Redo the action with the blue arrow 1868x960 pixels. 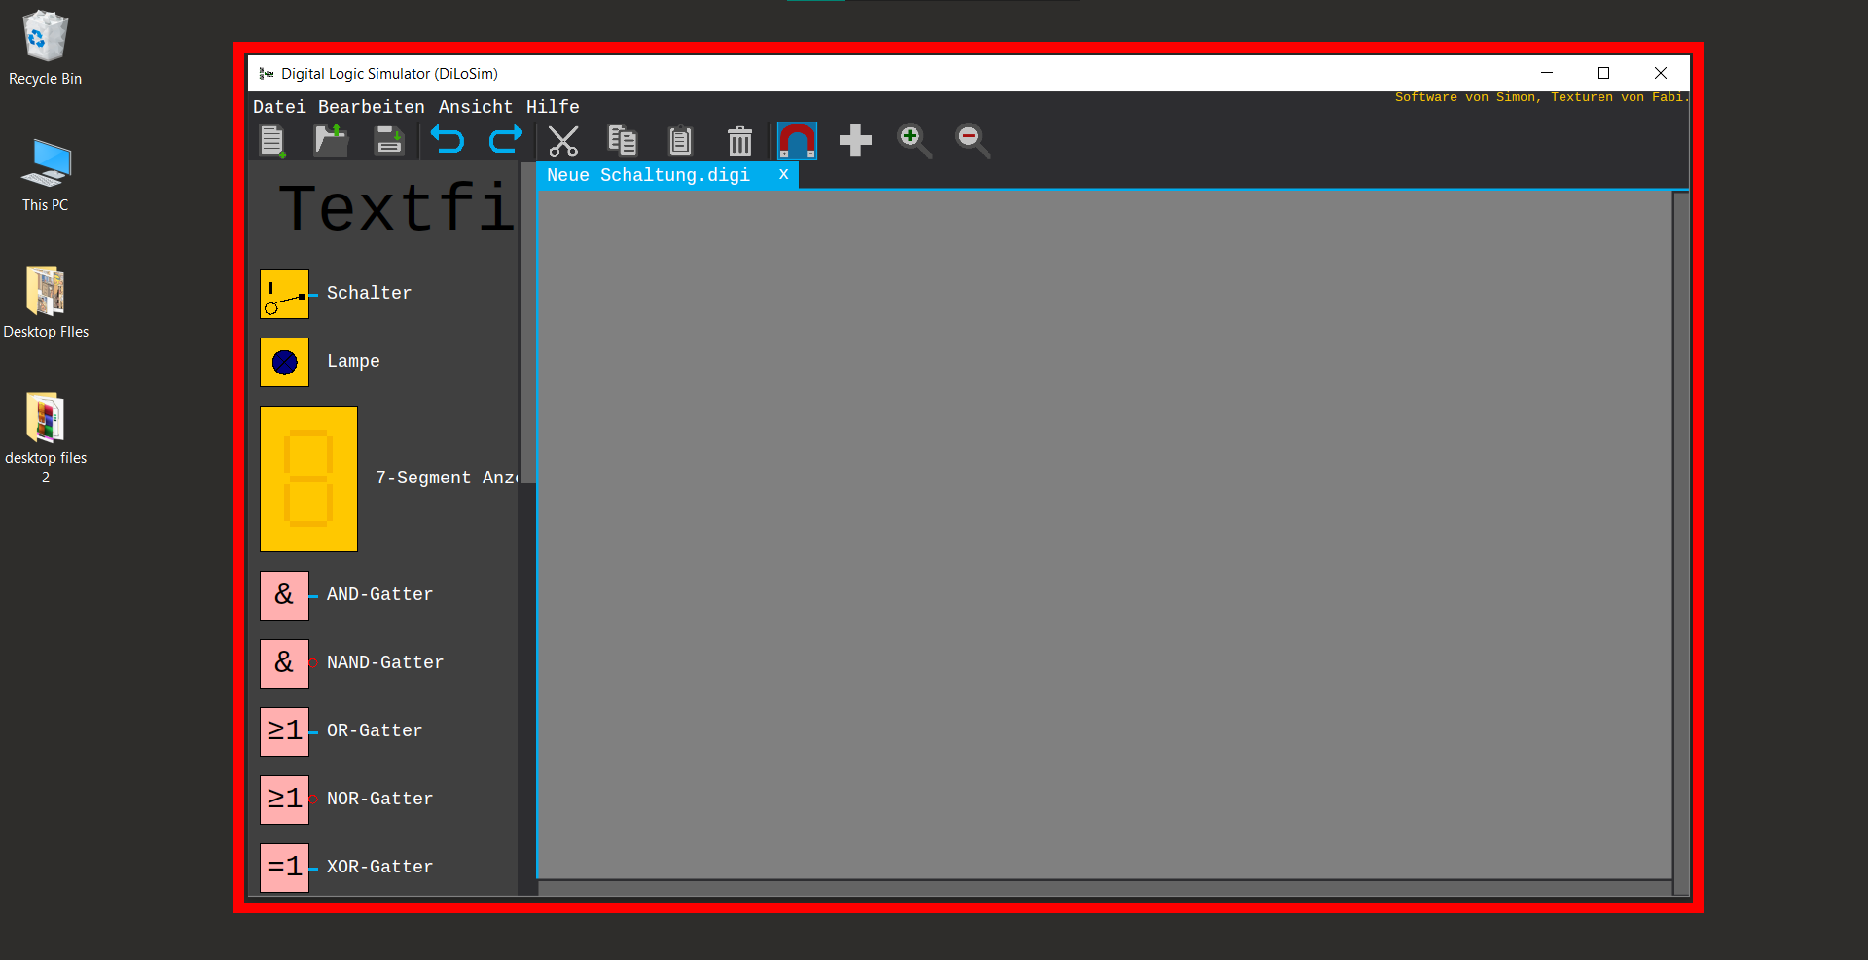coord(506,141)
